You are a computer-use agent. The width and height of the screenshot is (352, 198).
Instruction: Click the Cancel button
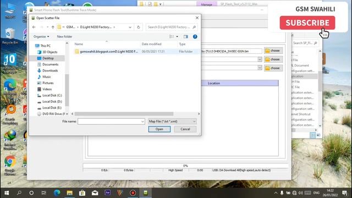pyautogui.click(x=185, y=129)
